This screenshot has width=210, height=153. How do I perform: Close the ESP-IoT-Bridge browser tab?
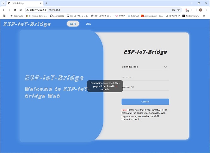(41, 3)
